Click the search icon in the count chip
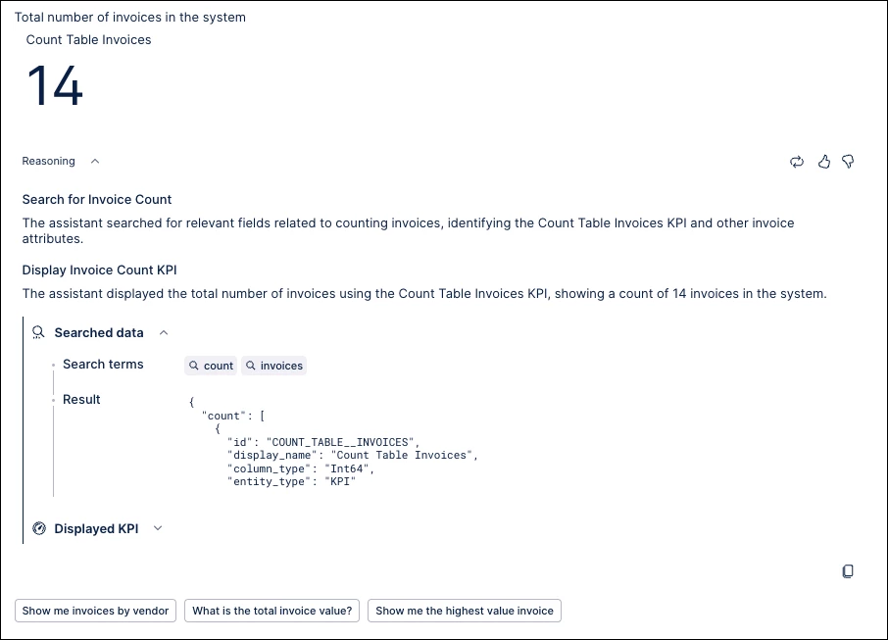Screen dimensions: 888x640 click(x=194, y=366)
